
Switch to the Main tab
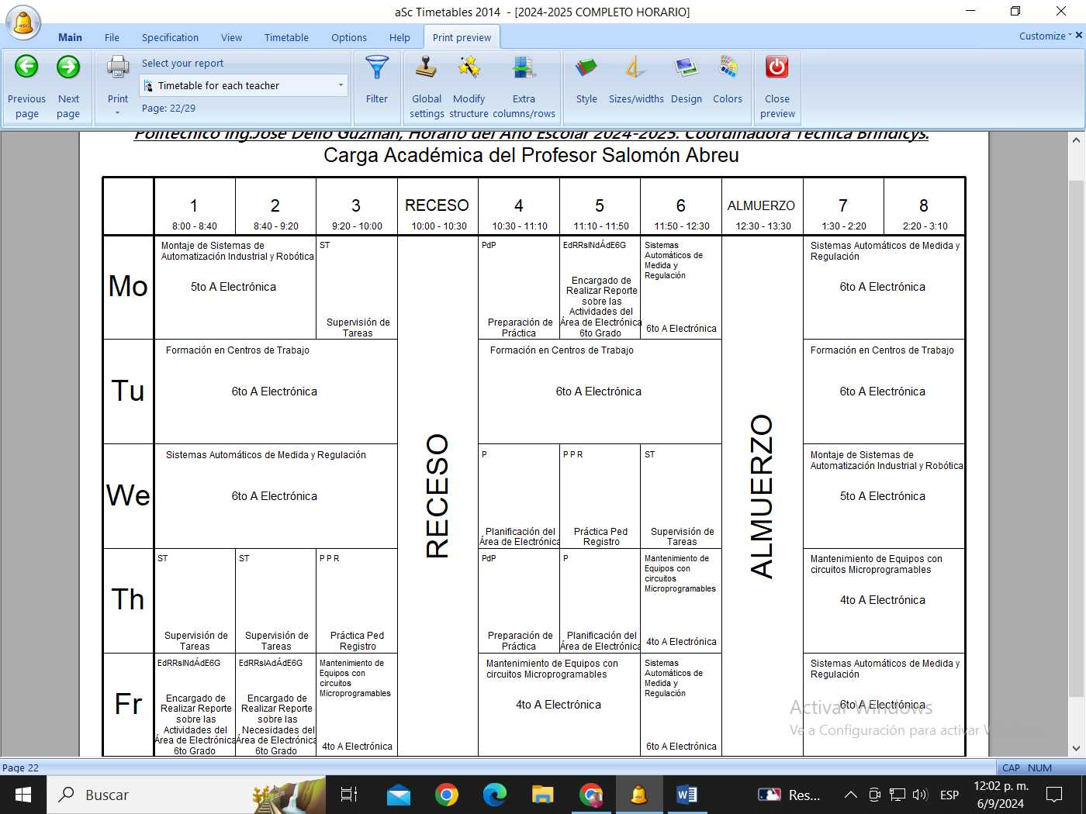tap(70, 37)
